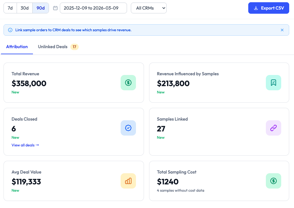Click the bookmark icon on Revenue Influenced card
The height and width of the screenshot is (208, 294).
tap(273, 83)
